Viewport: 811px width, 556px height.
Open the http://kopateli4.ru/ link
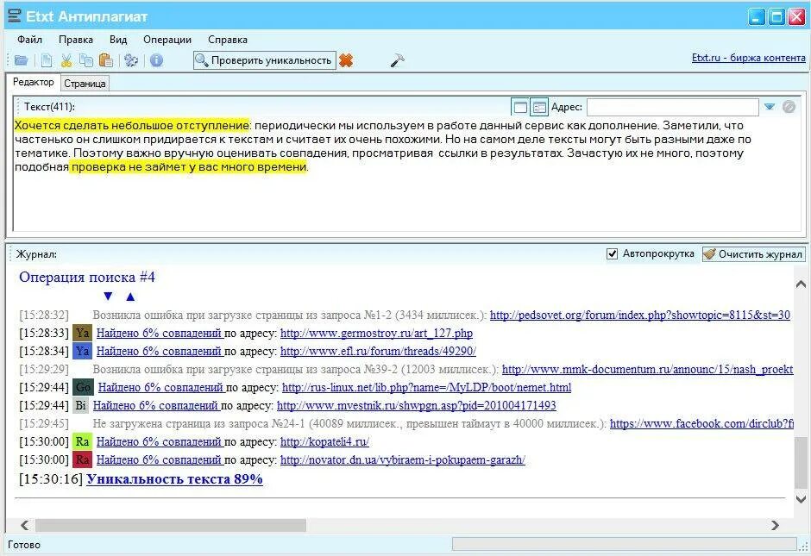coord(324,441)
